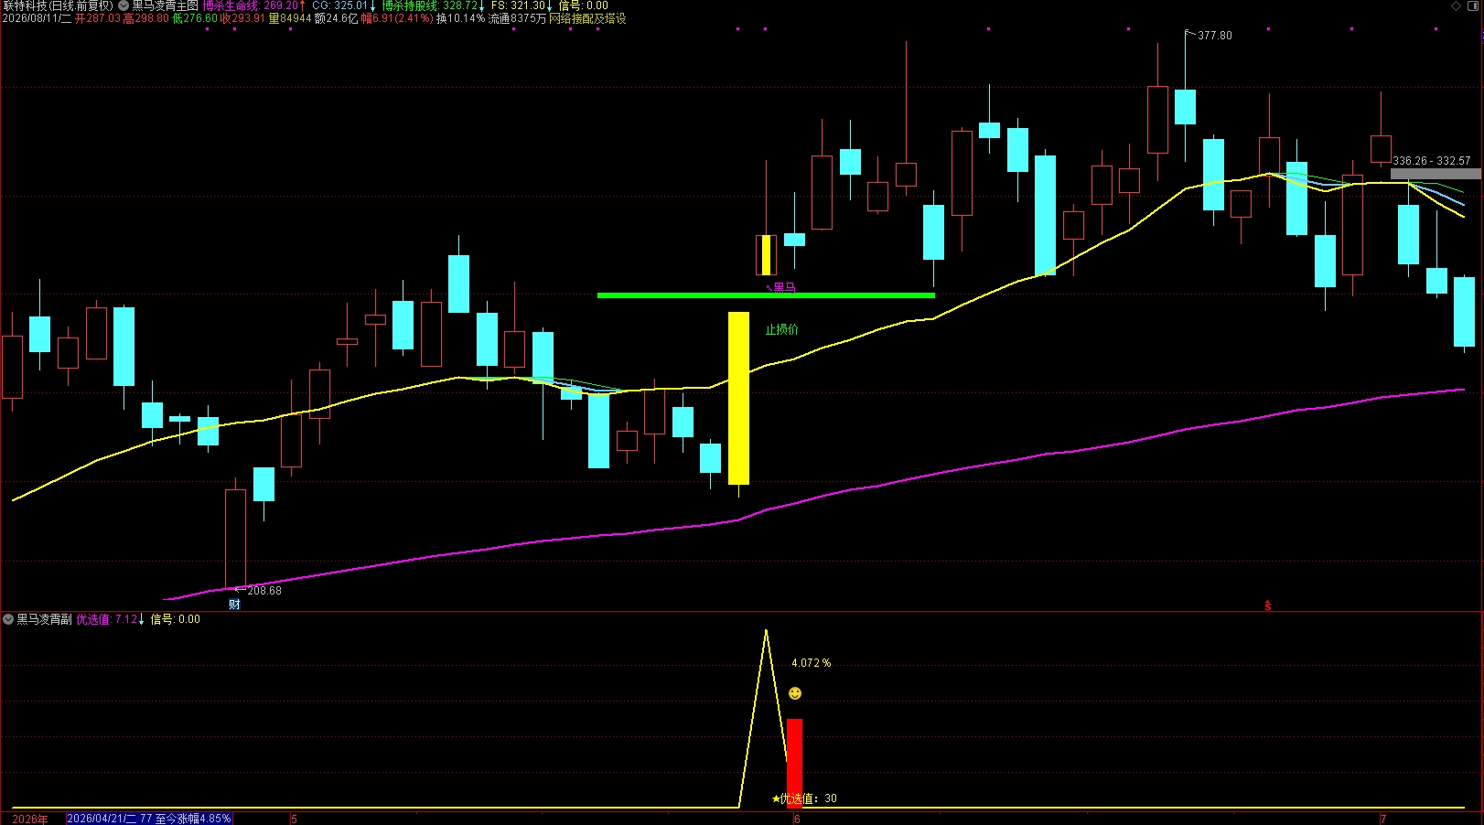
Task: Click the 财 financial marker icon
Action: (x=234, y=605)
